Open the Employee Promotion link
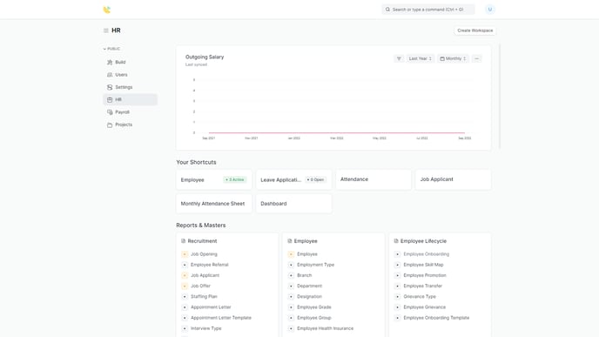Viewport: 599px width, 337px height. (425, 275)
